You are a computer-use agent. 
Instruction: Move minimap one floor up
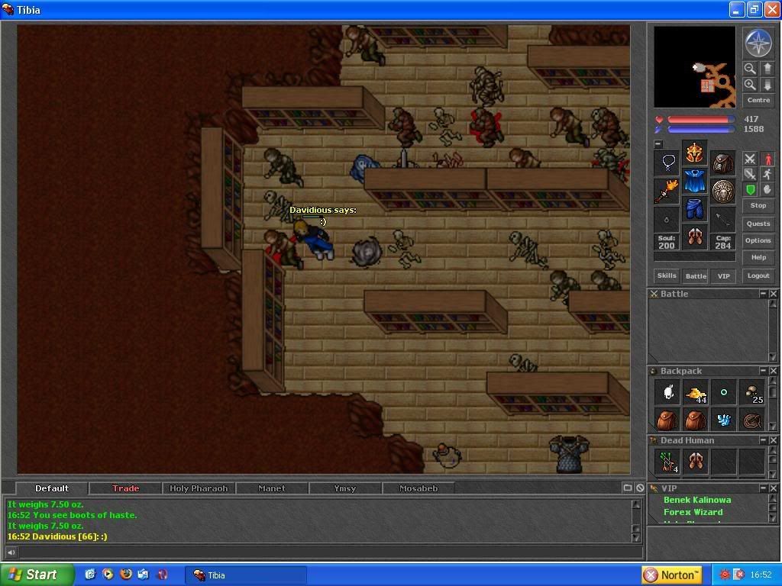tap(767, 68)
